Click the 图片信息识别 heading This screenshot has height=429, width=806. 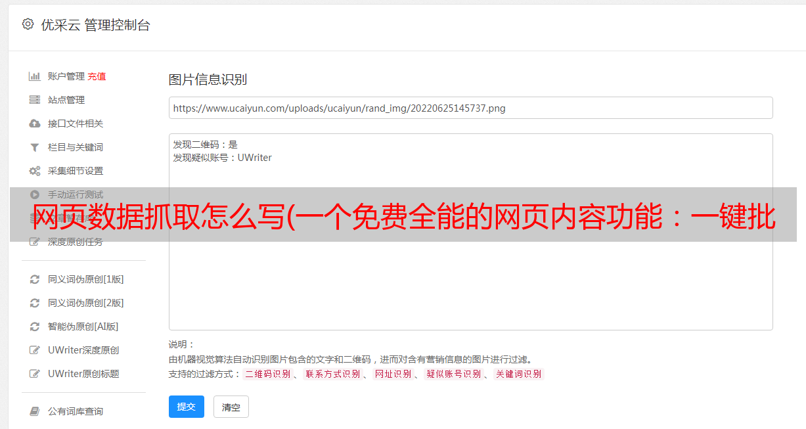tap(208, 79)
